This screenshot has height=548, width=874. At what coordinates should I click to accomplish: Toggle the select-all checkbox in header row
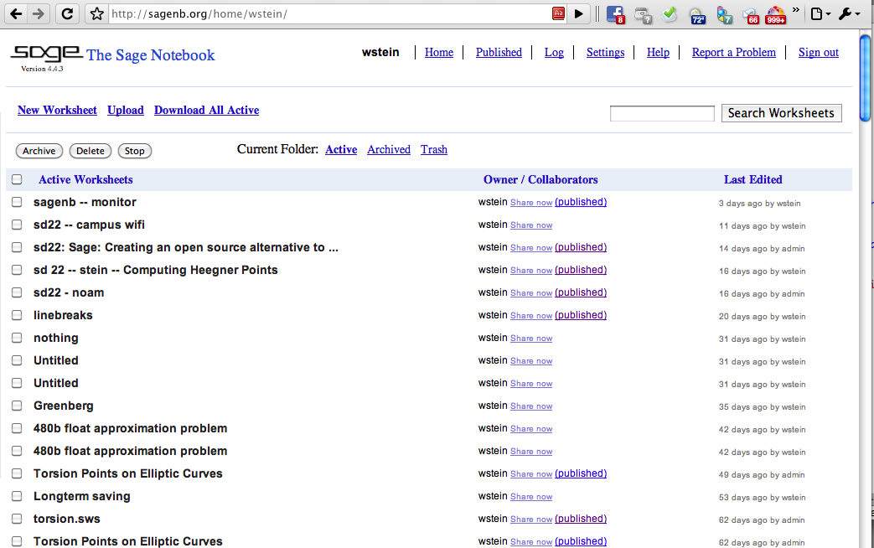(17, 179)
